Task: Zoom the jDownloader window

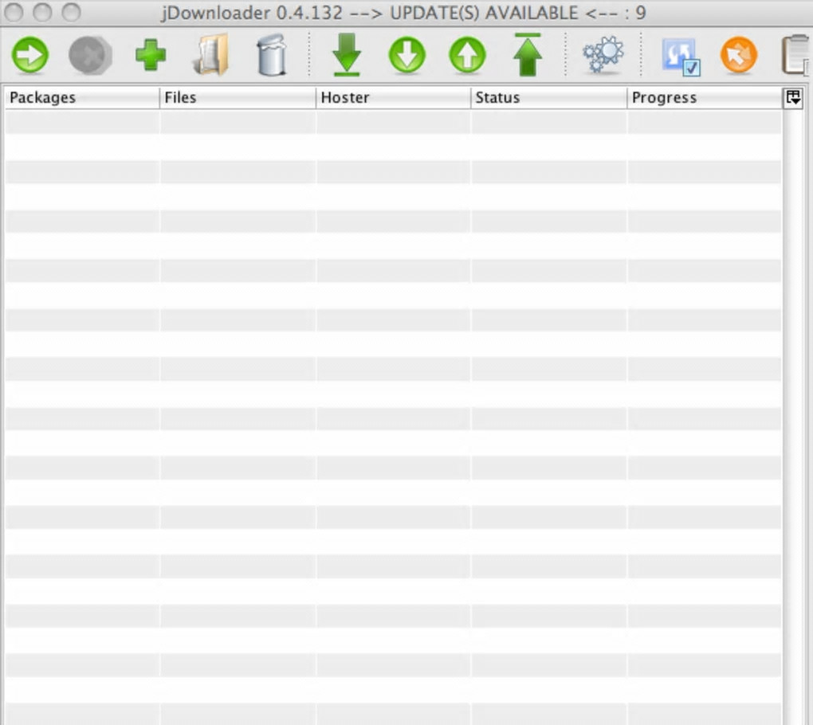Action: [71, 13]
